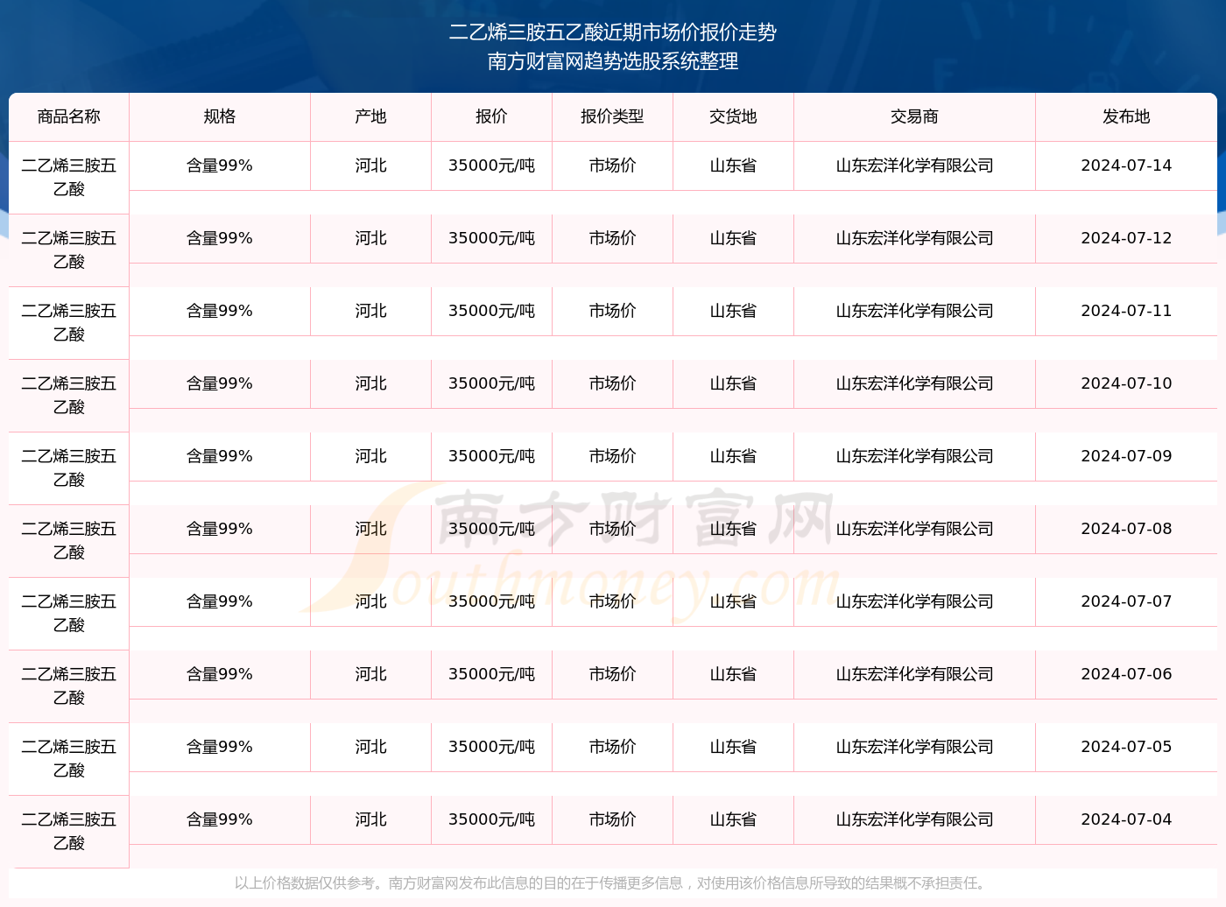Click 市场价 in the 2024-07-07 row
The width and height of the screenshot is (1226, 907).
click(613, 601)
